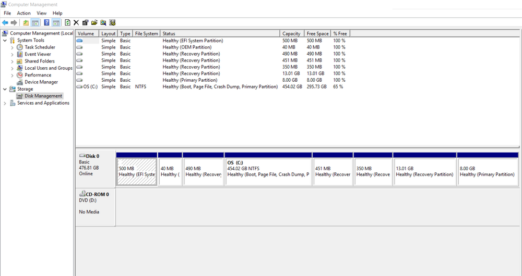The width and height of the screenshot is (522, 276).
Task: Click the Services and Applications icon
Action: click(x=13, y=103)
